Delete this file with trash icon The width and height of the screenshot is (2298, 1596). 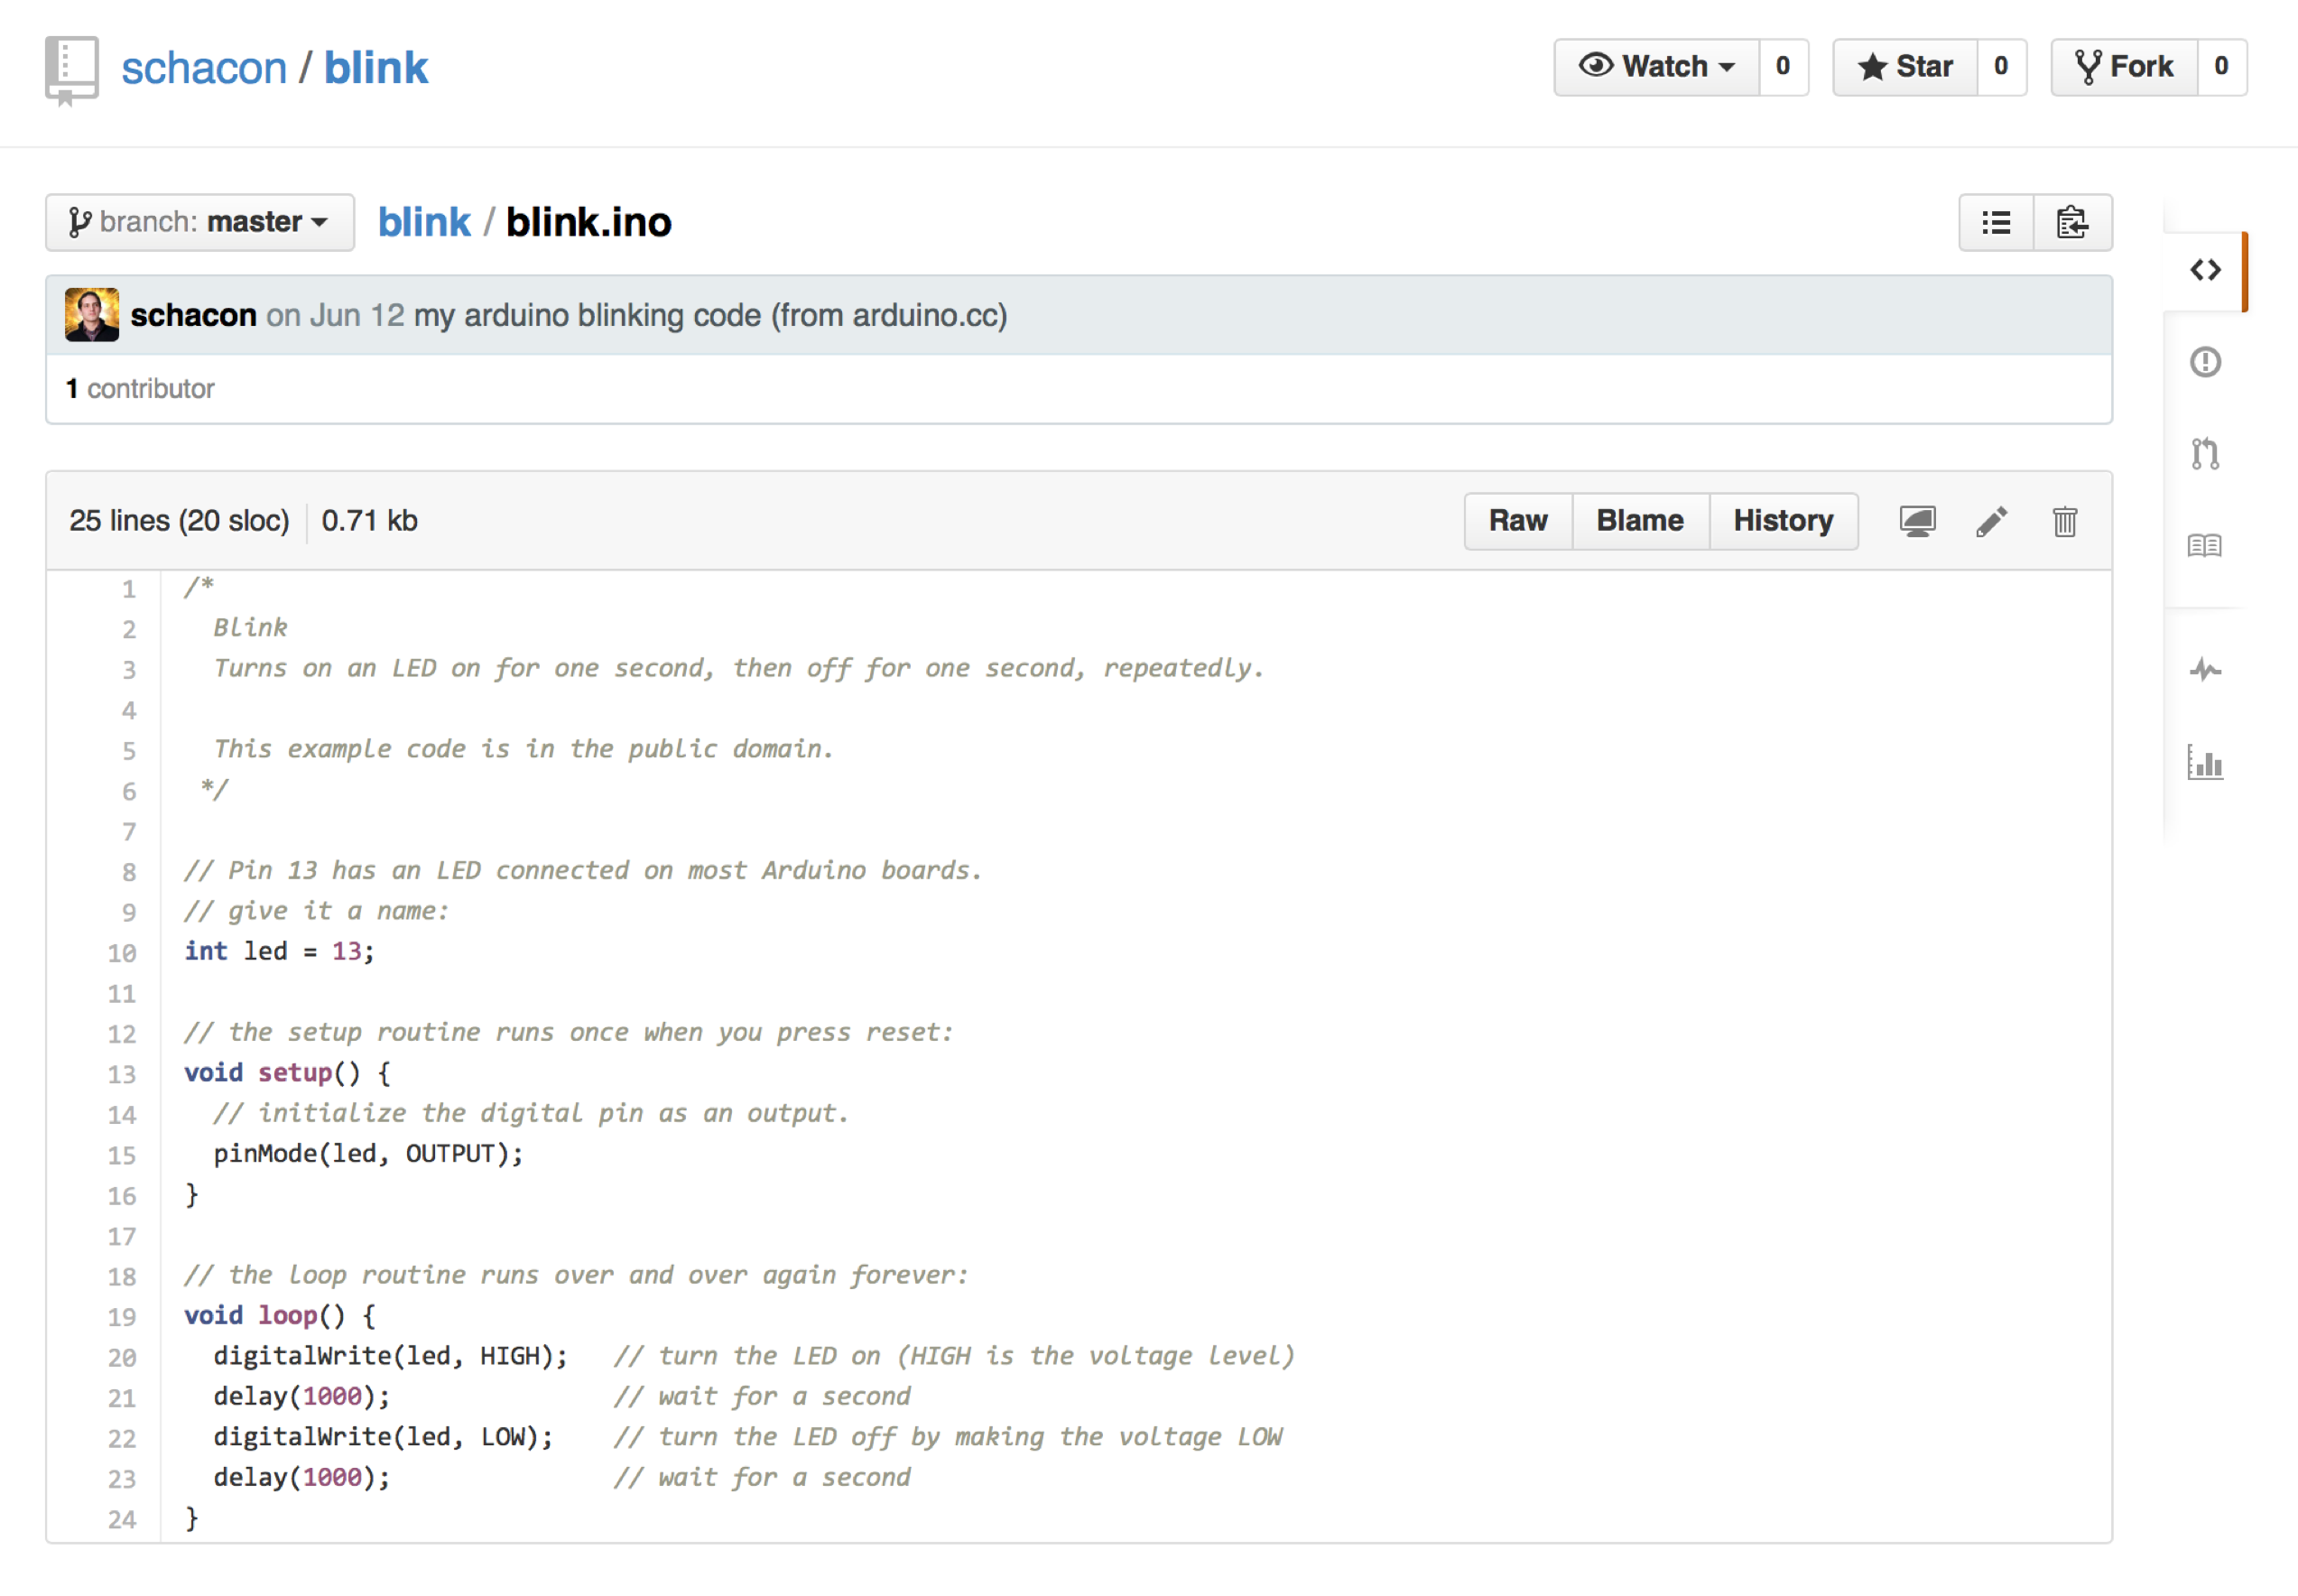(x=2064, y=522)
